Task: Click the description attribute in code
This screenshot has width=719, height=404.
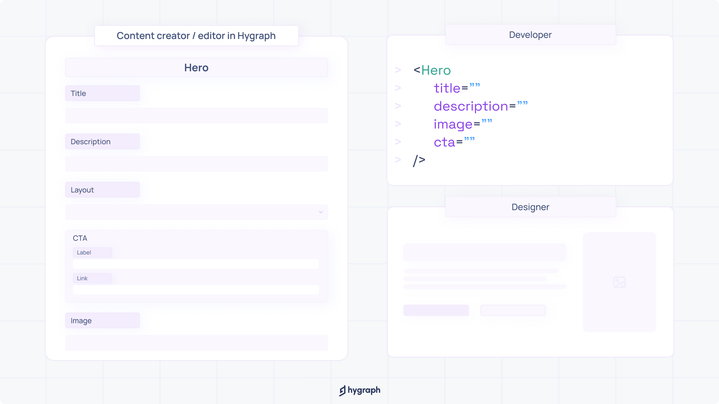Action: 470,106
